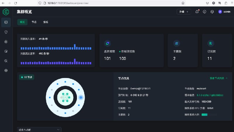This screenshot has width=234, height=132.
Task: Switch to the 指标 tab
Action: tap(46, 22)
